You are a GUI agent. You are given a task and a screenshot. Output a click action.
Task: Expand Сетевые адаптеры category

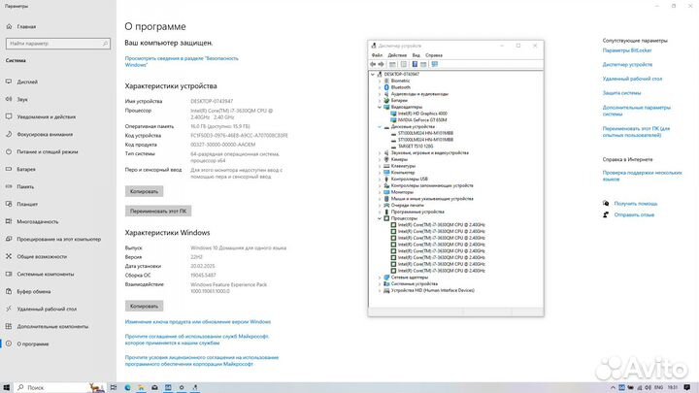click(380, 278)
